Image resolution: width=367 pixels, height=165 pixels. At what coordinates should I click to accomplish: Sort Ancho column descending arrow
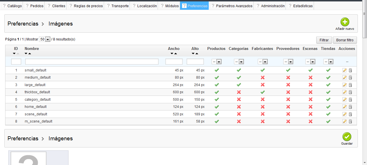(172, 54)
